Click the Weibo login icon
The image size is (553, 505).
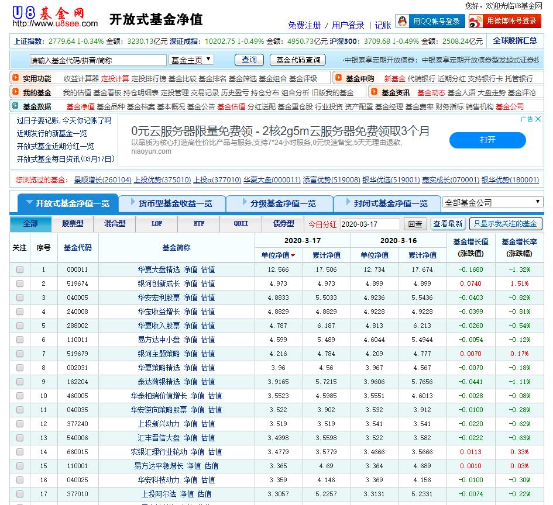pos(476,21)
